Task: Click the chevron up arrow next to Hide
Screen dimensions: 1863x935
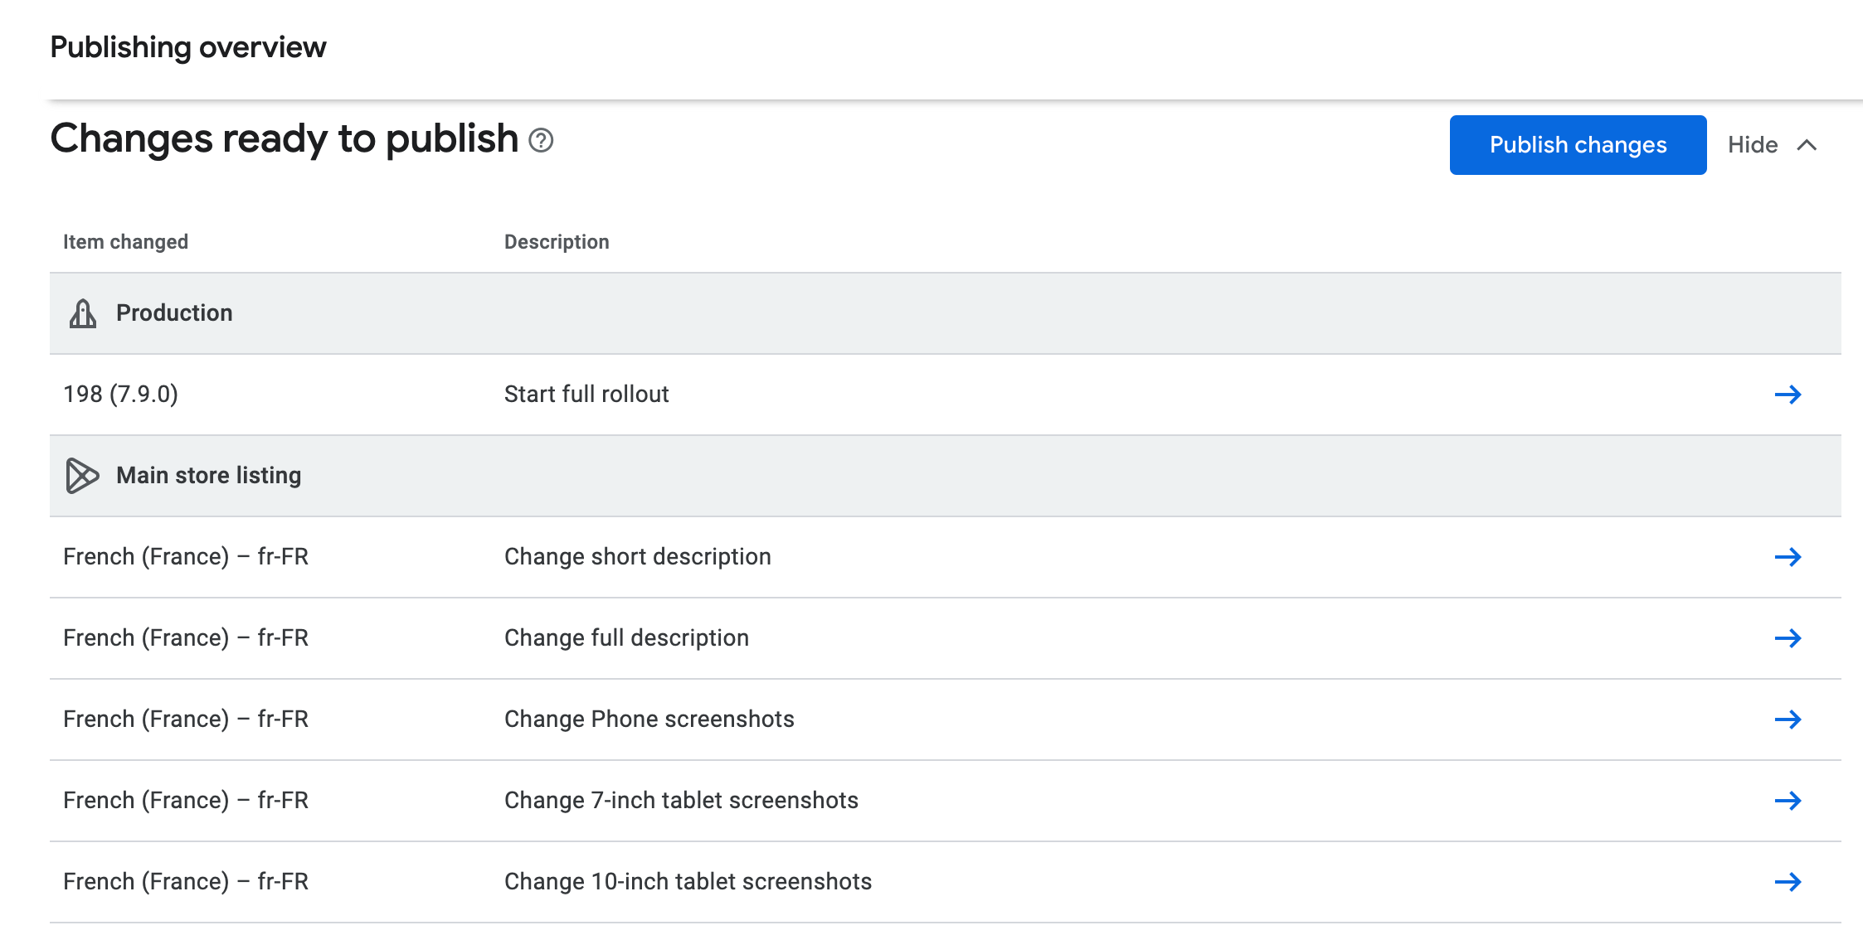Action: click(x=1807, y=145)
